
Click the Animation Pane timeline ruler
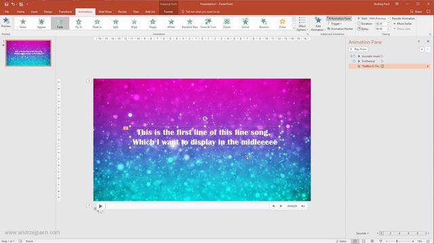click(x=403, y=233)
